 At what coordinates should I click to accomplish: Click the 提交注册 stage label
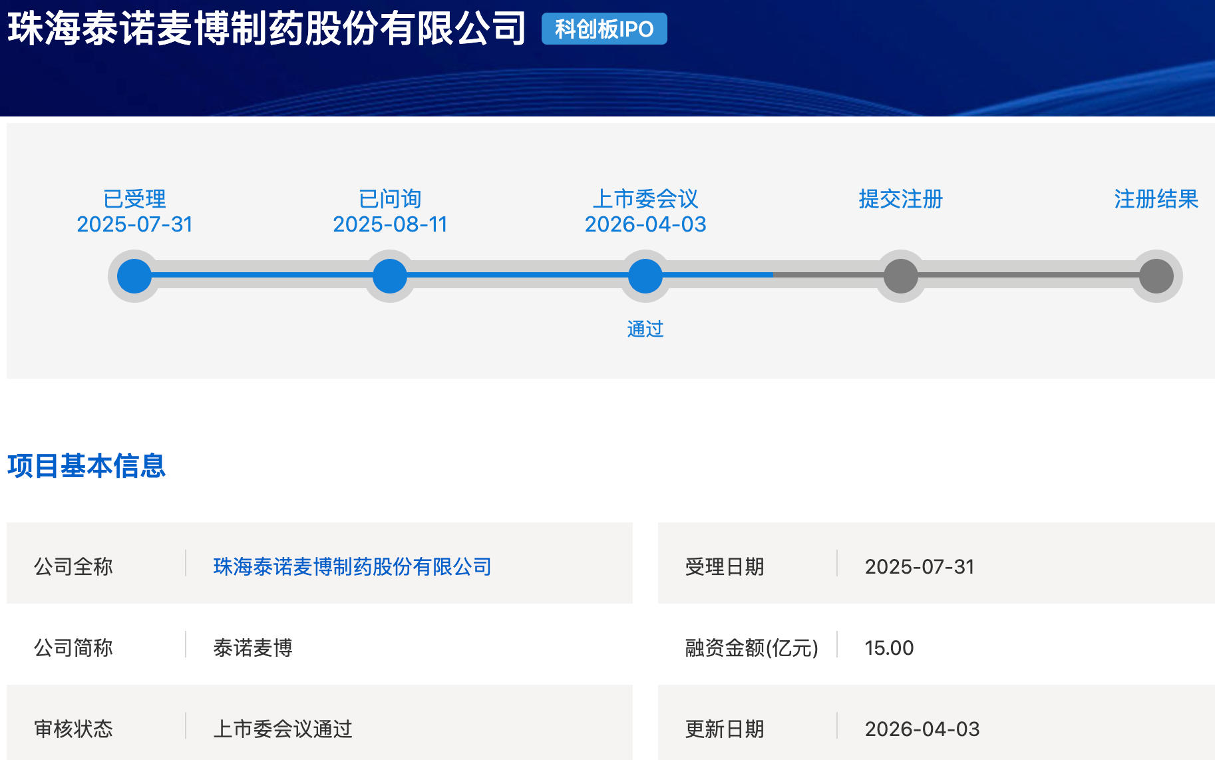[x=901, y=199]
